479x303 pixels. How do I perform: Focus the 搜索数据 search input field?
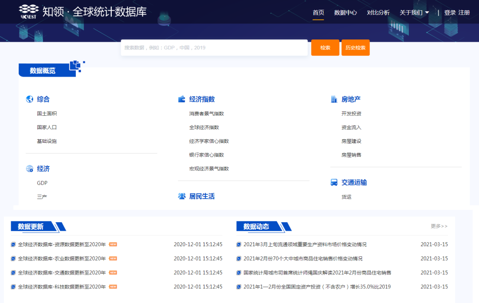(214, 47)
